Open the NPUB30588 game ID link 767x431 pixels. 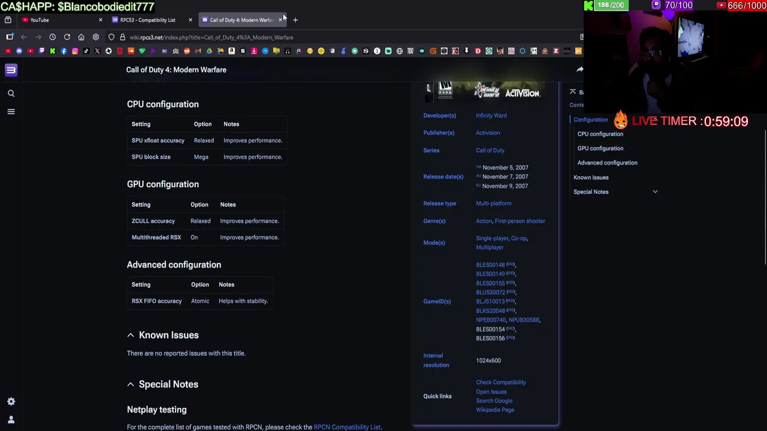[524, 320]
